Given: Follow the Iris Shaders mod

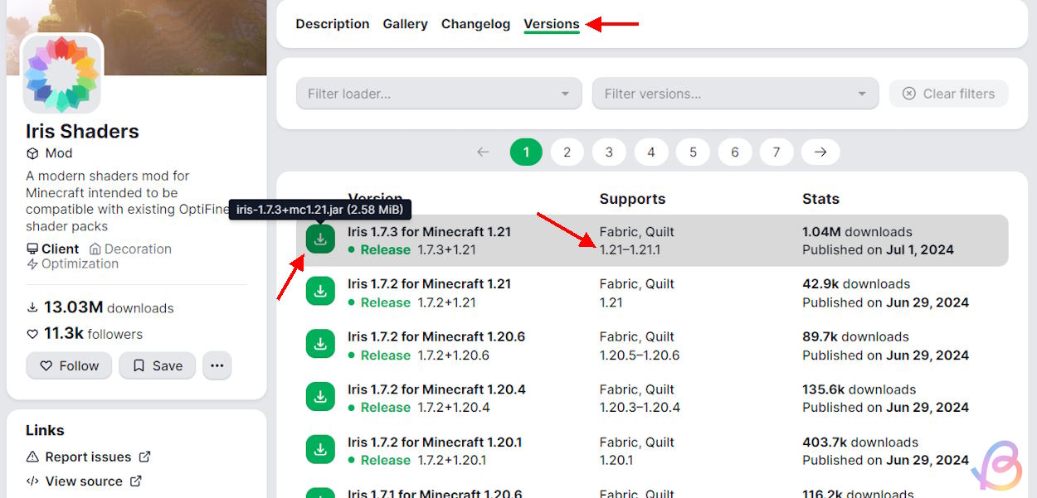Looking at the screenshot, I should pos(69,365).
